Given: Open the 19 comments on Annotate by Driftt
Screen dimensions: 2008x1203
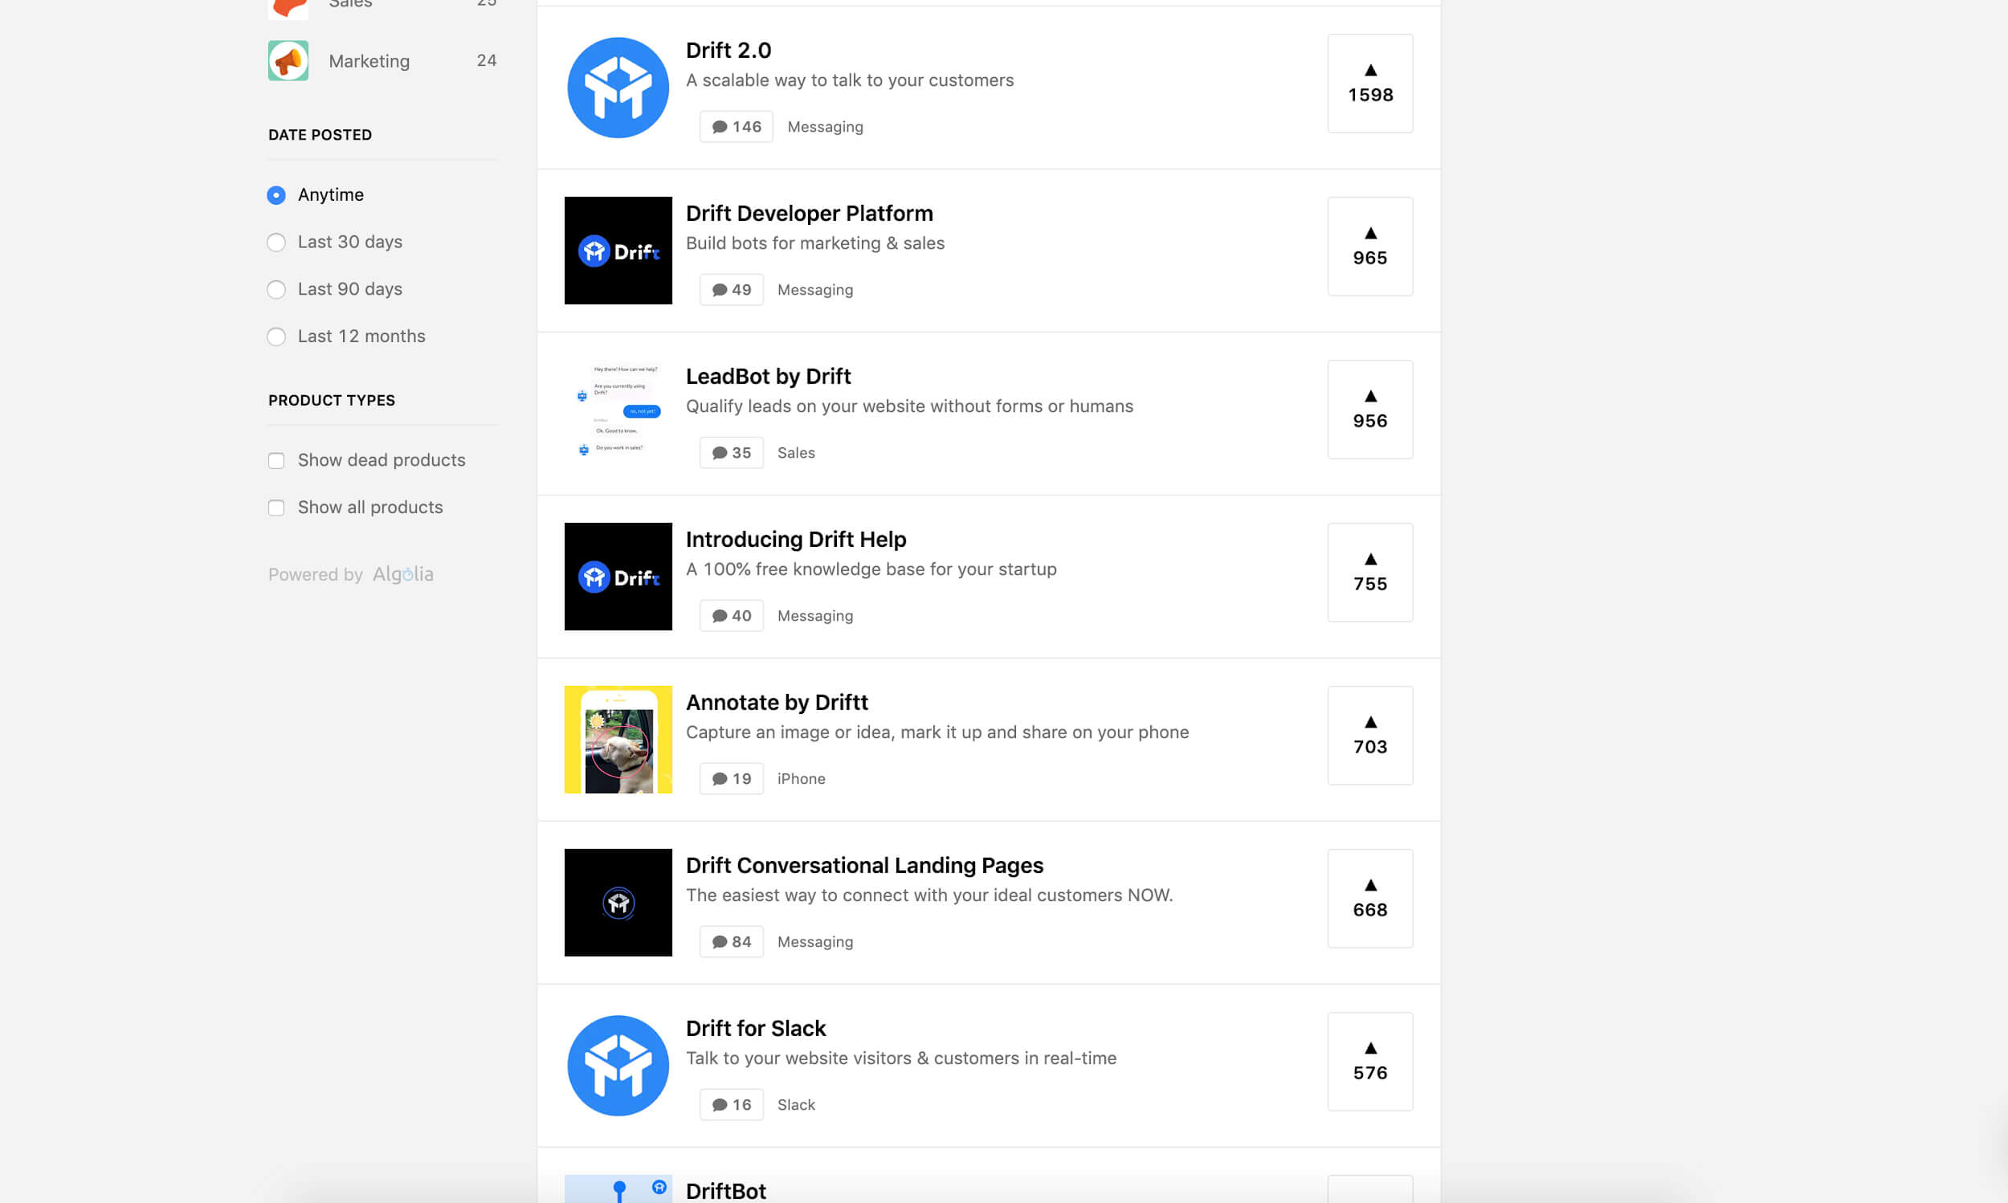Looking at the screenshot, I should coord(731,778).
